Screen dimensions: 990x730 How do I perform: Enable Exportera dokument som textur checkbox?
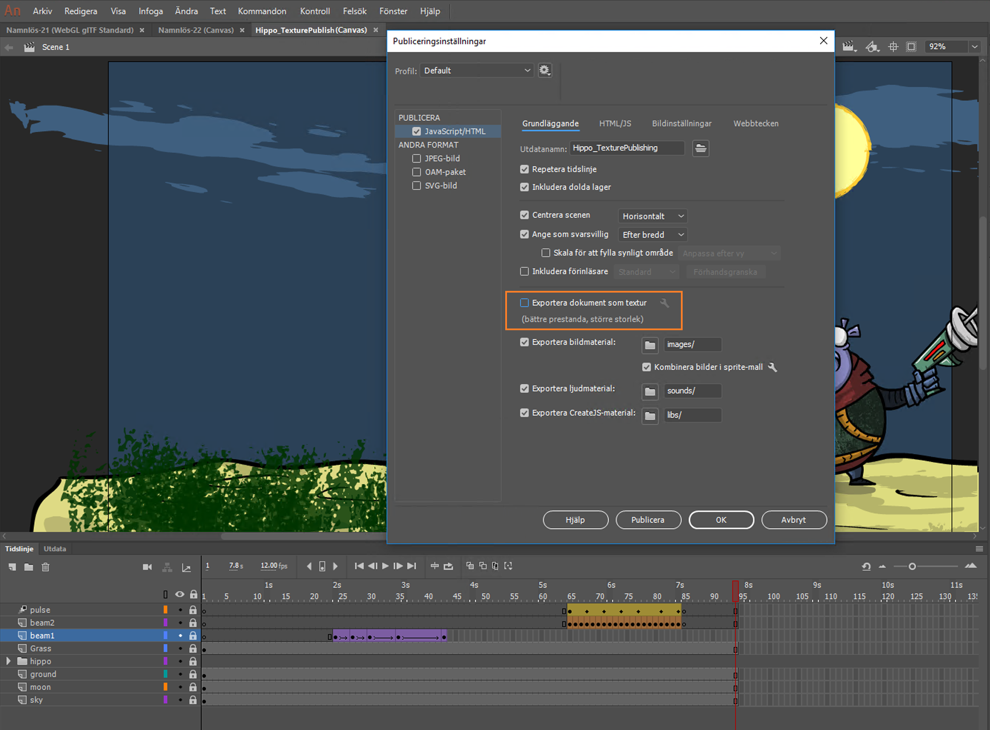[x=525, y=303]
